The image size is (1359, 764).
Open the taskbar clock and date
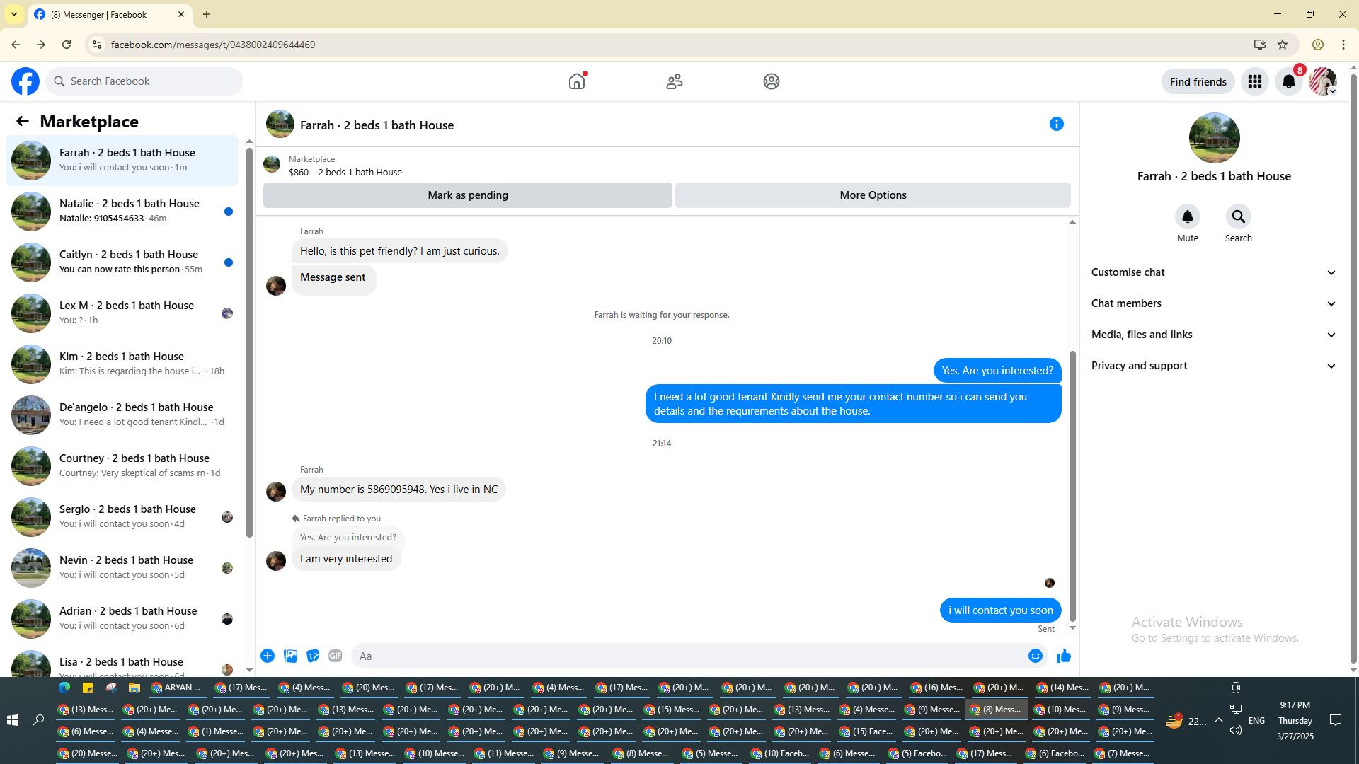click(x=1295, y=720)
